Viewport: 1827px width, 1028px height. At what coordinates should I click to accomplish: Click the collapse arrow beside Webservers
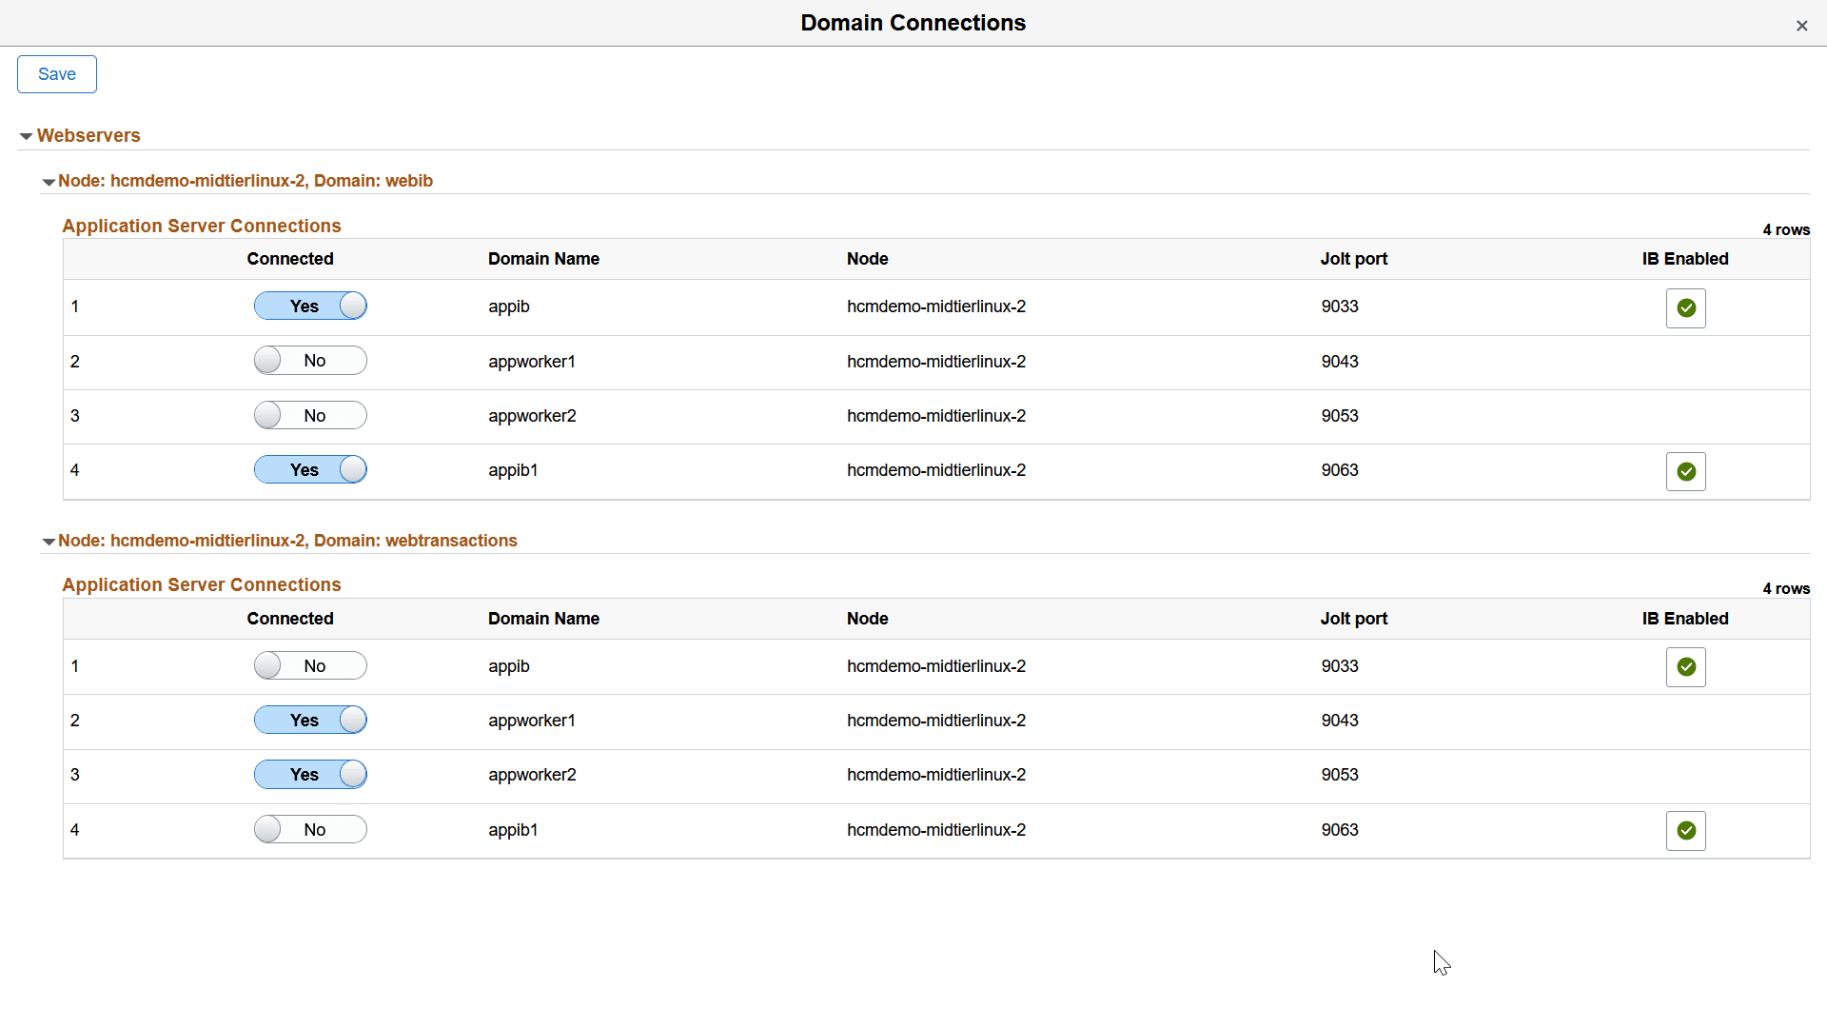click(x=26, y=136)
